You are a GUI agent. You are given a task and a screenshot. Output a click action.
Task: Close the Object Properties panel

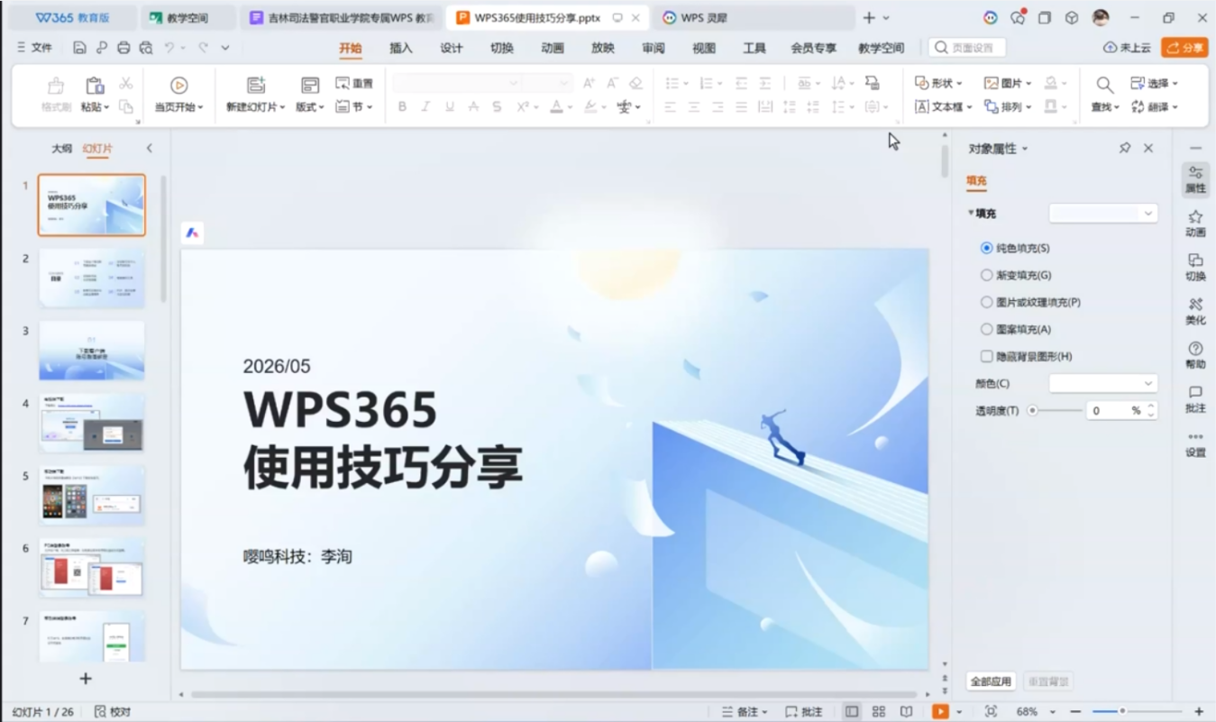1148,148
